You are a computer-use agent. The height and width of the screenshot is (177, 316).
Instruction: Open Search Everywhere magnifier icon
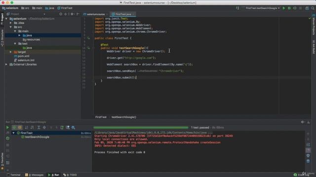[x=313, y=8]
